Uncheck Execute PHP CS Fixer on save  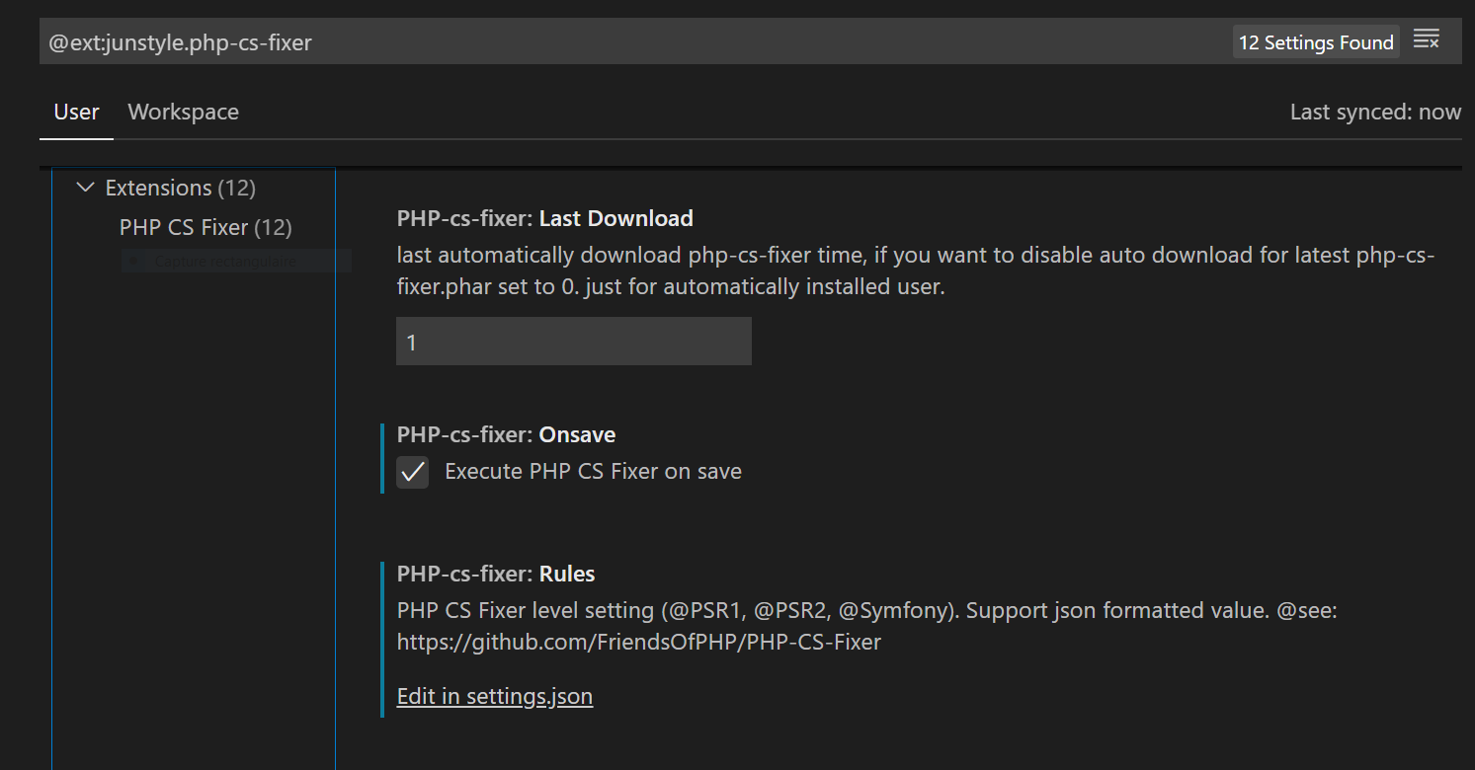click(x=413, y=472)
